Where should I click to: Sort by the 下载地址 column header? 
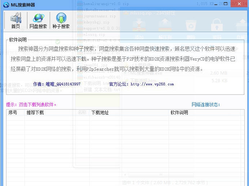click(x=129, y=112)
